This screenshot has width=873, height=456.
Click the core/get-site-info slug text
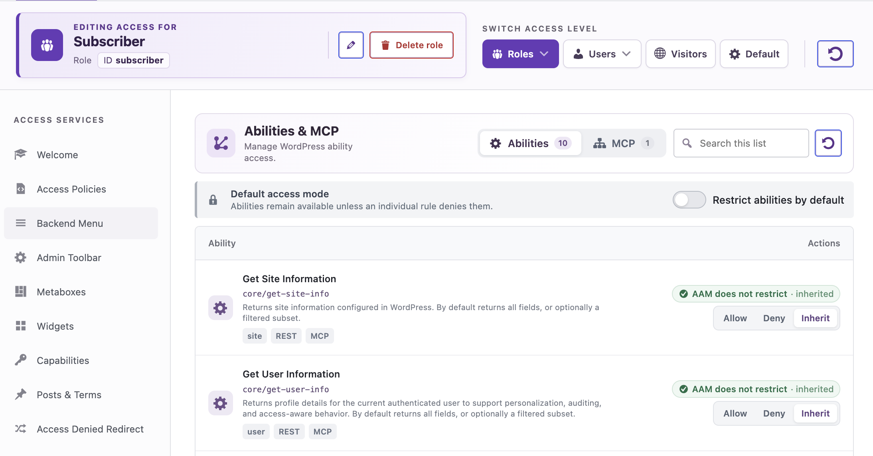286,294
